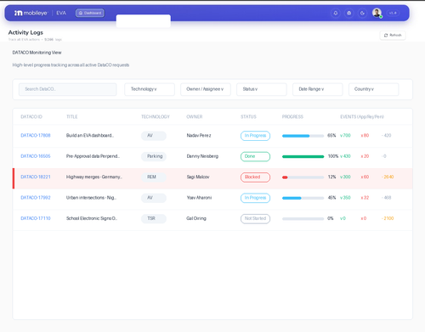Viewport: 425px width, 332px height.
Task: Open the Technology filter dropdown
Action: (150, 89)
